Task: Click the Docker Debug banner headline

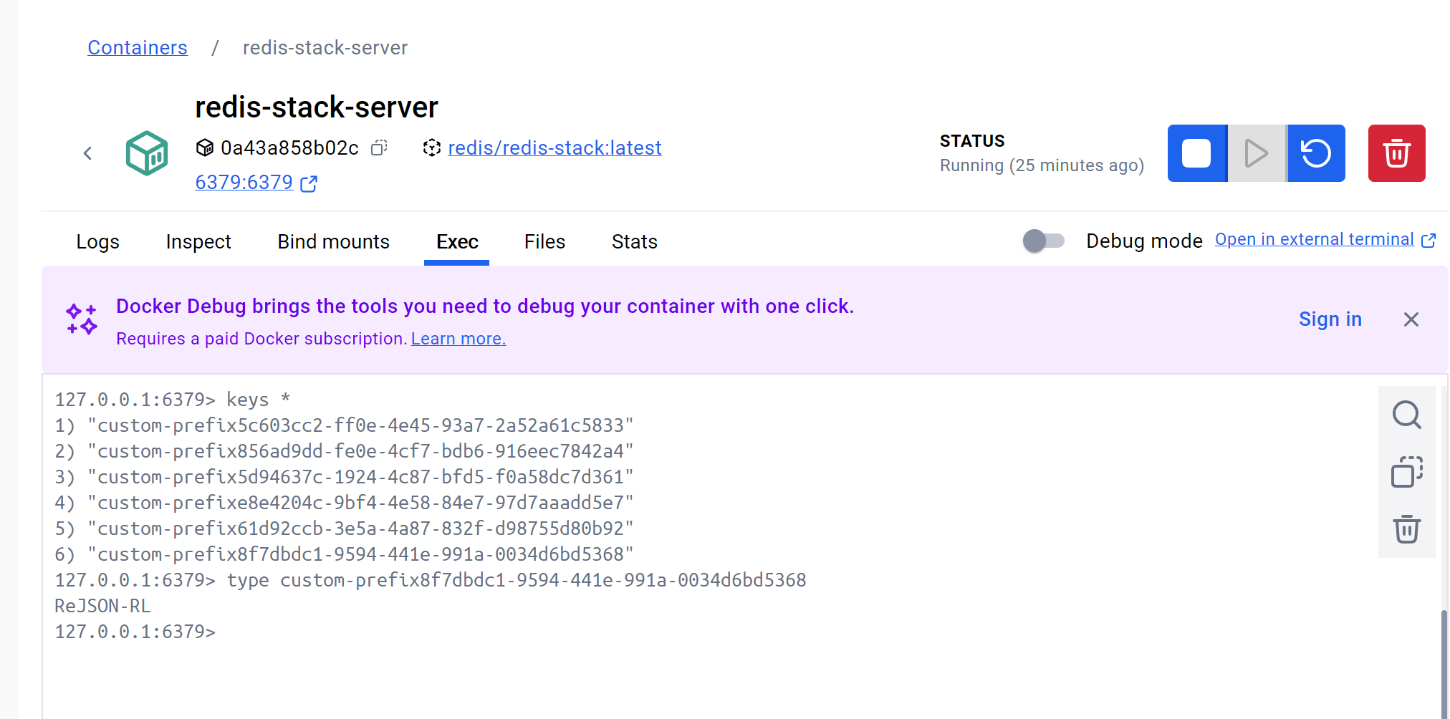Action: [485, 307]
